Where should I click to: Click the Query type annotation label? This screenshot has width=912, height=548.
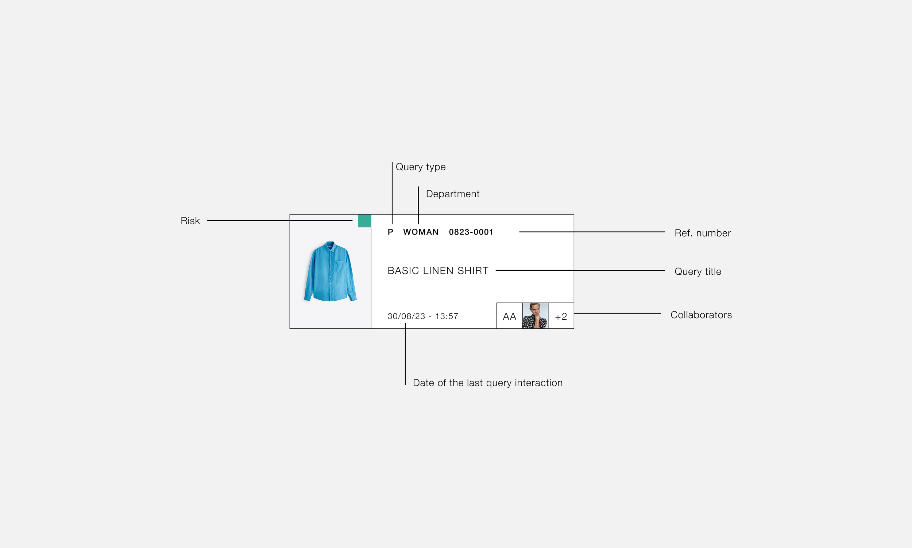[420, 167]
